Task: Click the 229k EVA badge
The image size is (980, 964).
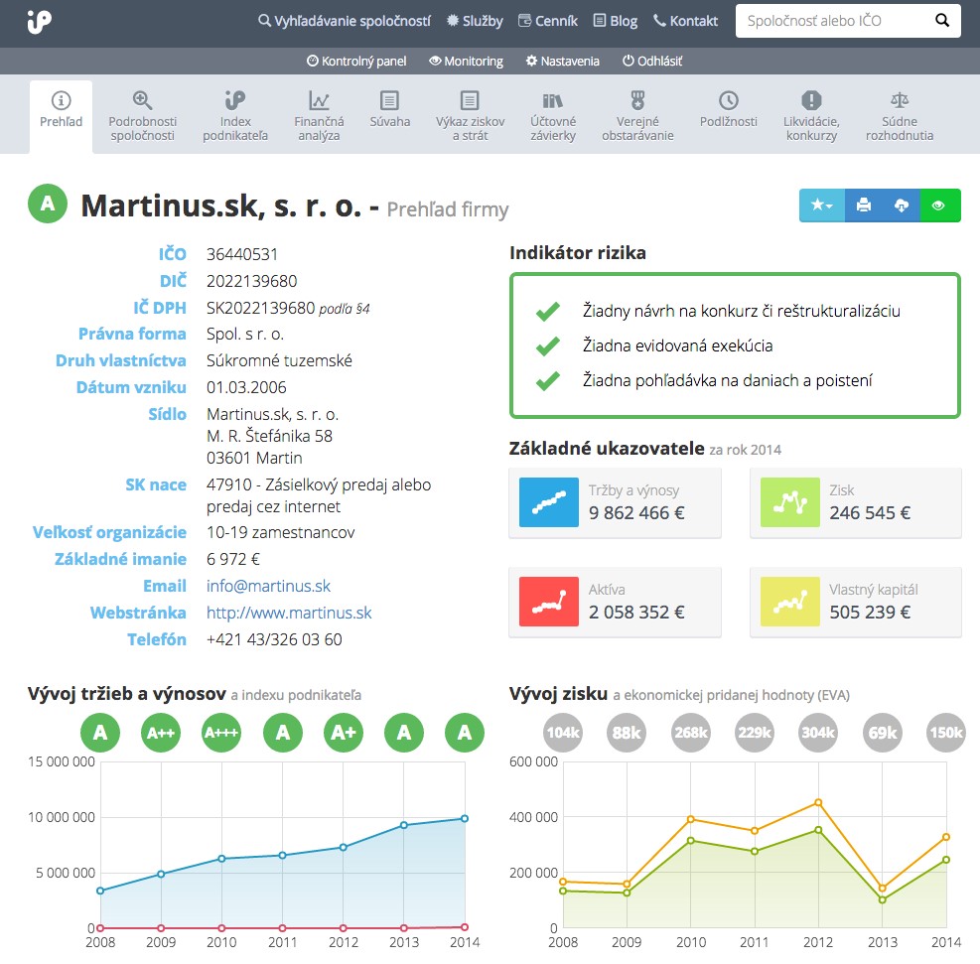Action: [x=755, y=733]
